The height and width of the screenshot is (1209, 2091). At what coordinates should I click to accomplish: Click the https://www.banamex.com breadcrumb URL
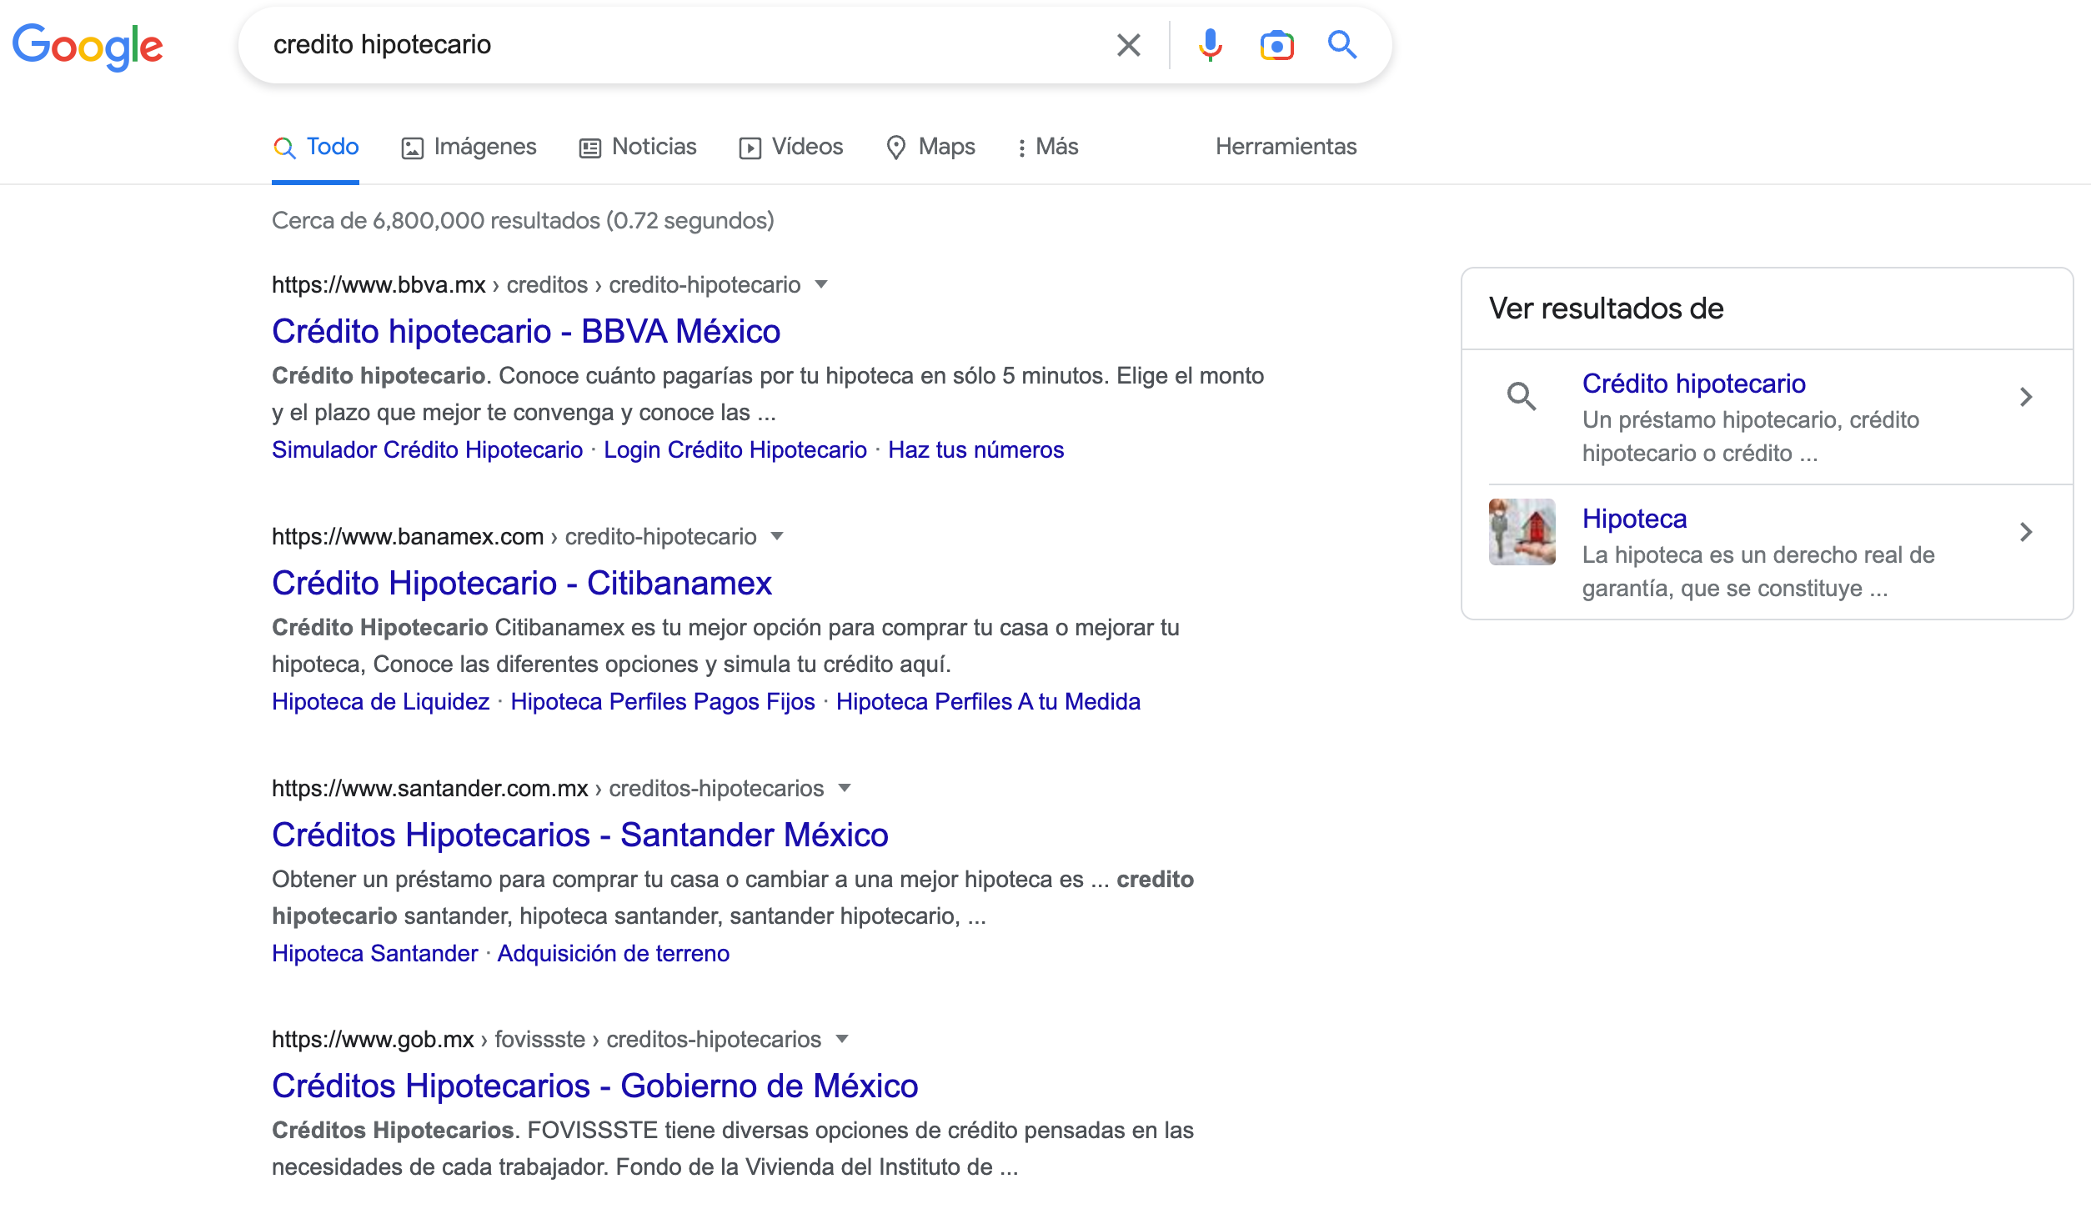[x=408, y=537]
